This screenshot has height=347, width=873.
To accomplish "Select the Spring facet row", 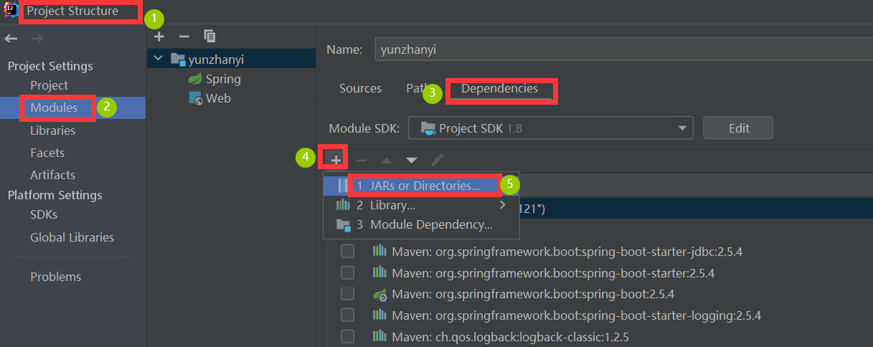I will 231,79.
